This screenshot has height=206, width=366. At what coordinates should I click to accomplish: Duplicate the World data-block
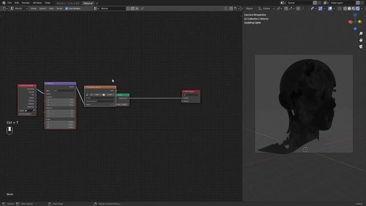point(133,9)
